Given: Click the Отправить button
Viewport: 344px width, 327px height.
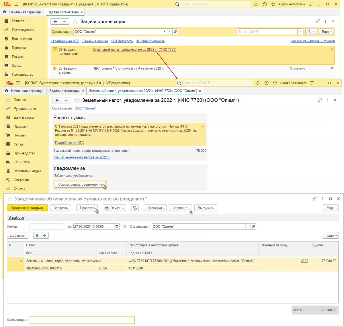Looking at the screenshot, I should tap(180, 208).
